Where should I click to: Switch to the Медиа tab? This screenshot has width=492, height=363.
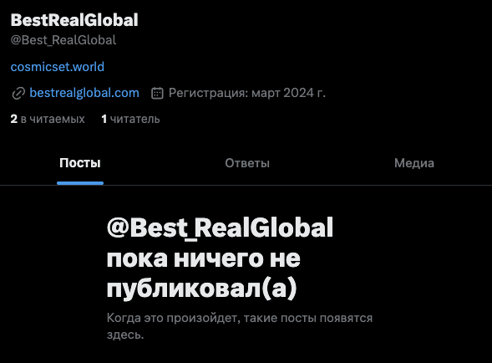[414, 163]
